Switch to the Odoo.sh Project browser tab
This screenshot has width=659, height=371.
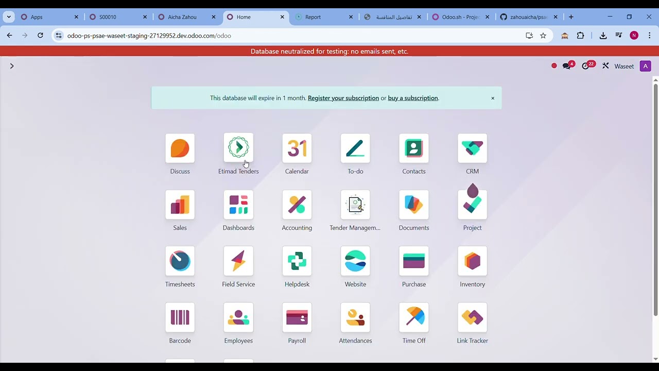(x=461, y=17)
